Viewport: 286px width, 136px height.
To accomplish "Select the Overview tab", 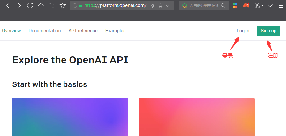I will 11,31.
